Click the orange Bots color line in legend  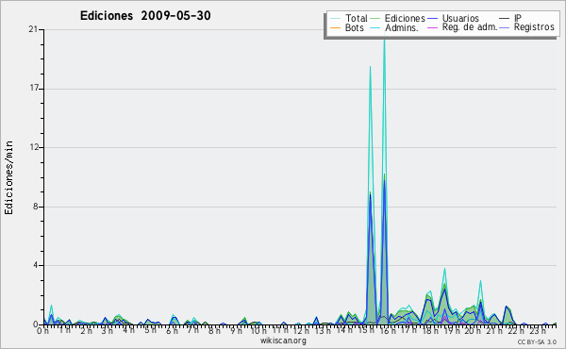(x=335, y=27)
